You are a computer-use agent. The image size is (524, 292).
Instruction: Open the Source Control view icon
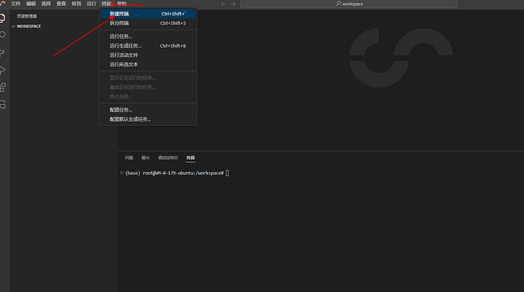coord(2,52)
